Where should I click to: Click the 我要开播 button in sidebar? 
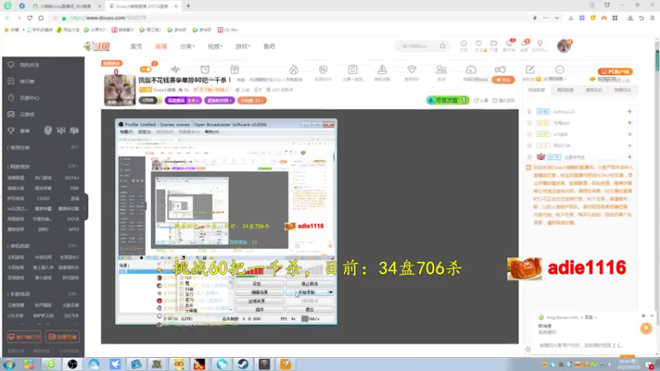point(63,337)
